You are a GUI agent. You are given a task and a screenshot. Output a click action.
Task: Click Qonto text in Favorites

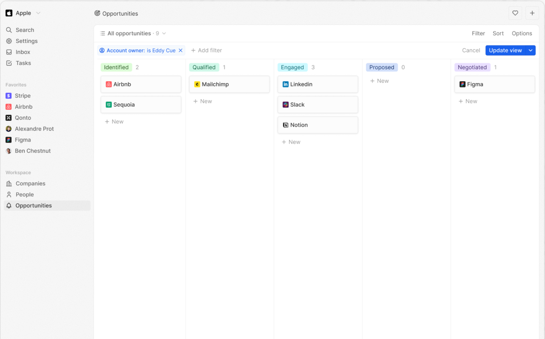pos(23,118)
